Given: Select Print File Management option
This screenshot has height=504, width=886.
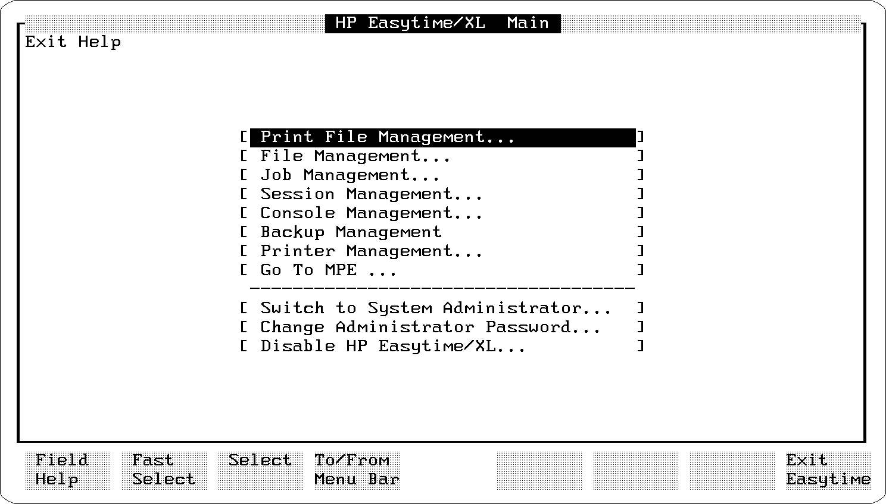Looking at the screenshot, I should 387,137.
